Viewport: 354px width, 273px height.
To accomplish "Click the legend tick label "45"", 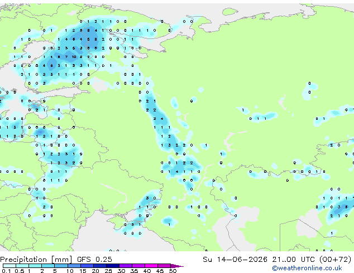I will [x=160, y=271].
